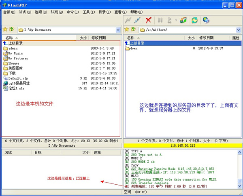Screen dimensions: 243x196
Task: Open the dropdown arrow next to play icon
Action: [x=176, y=20]
